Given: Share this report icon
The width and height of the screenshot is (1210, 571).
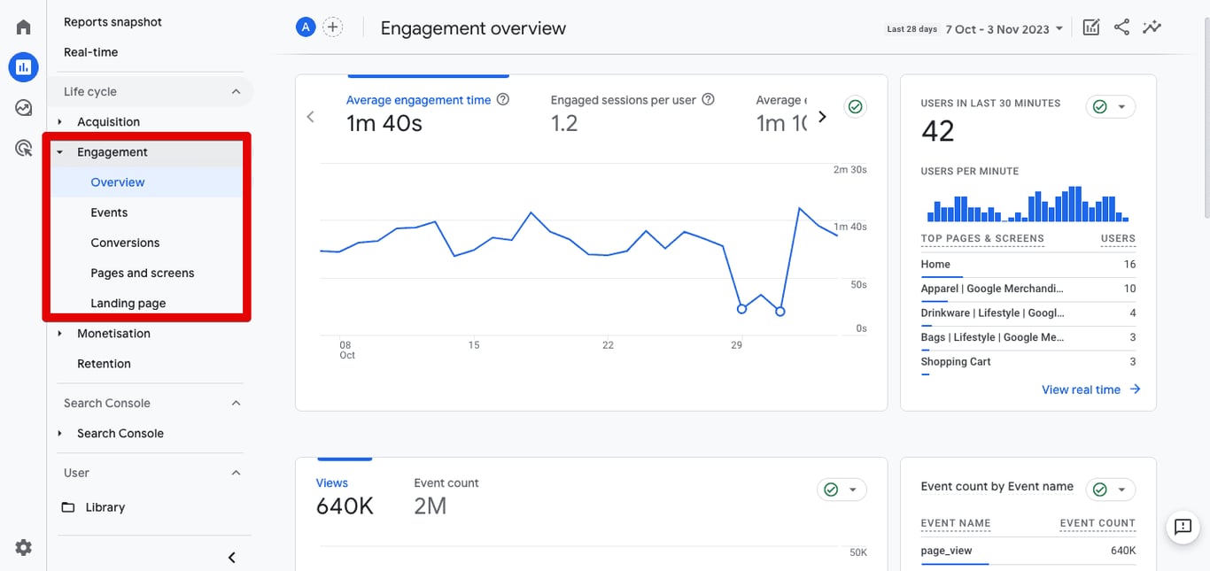Looking at the screenshot, I should click(x=1121, y=27).
